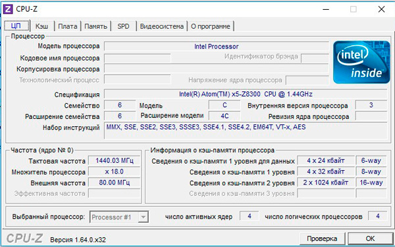Expand the Processor #1 dropdown arrow
This screenshot has width=395, height=247.
pyautogui.click(x=143, y=217)
